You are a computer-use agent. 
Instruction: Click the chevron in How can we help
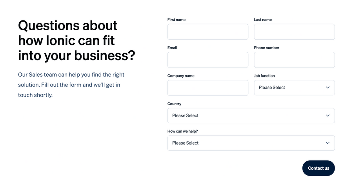pyautogui.click(x=328, y=143)
